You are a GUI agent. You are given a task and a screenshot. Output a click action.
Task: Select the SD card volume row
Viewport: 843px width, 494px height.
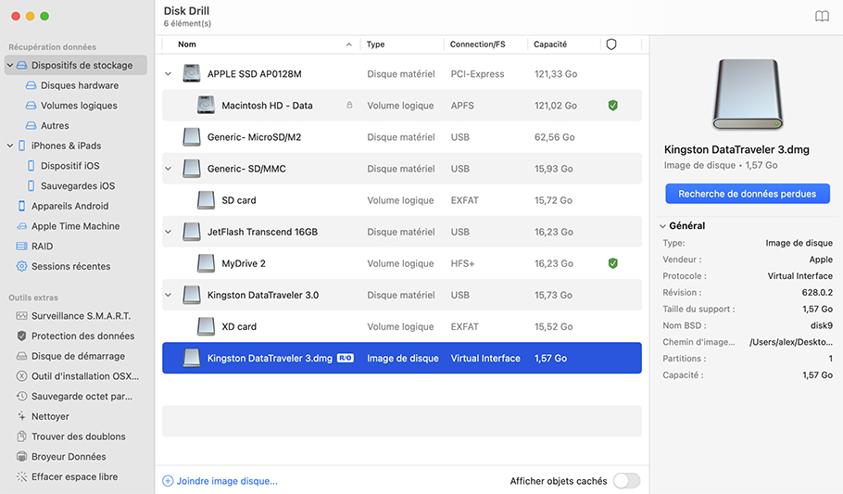click(x=402, y=200)
